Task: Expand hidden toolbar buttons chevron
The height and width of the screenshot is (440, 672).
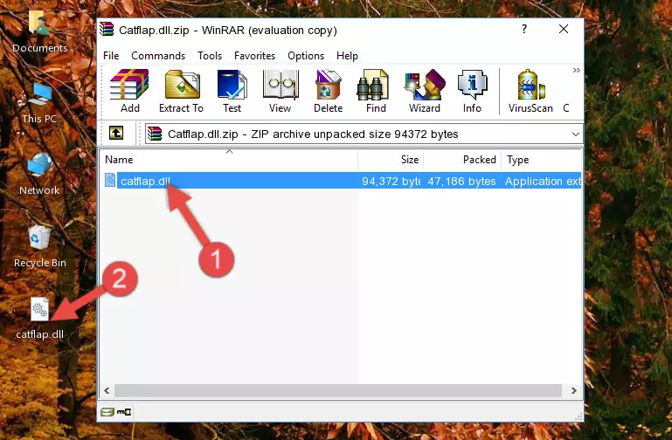Action: click(x=576, y=70)
